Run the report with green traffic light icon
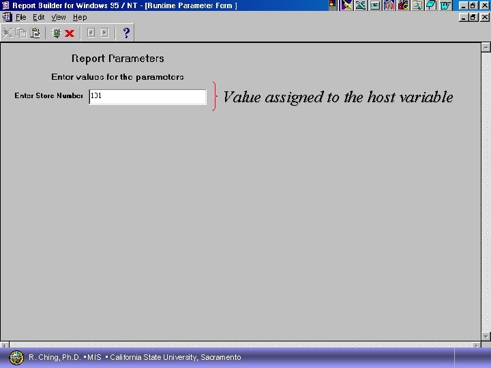 tap(56, 33)
